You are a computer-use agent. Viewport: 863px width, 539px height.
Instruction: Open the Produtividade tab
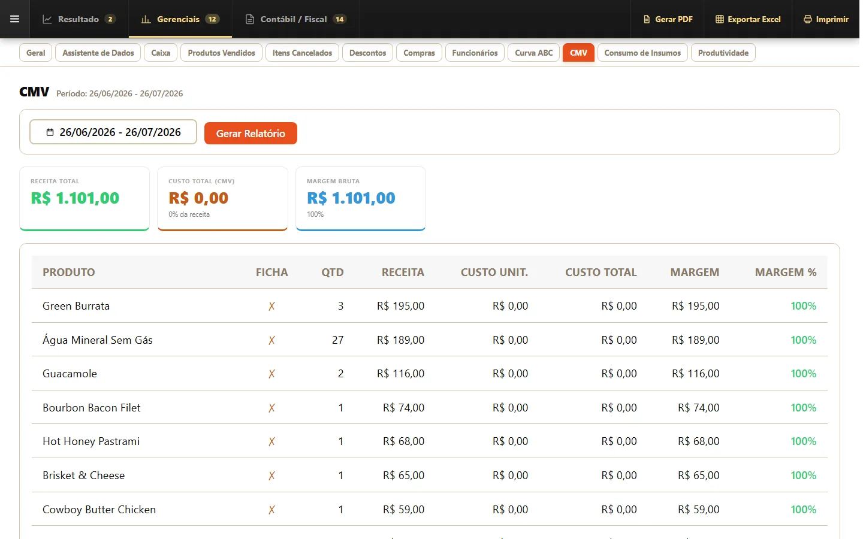coord(723,53)
